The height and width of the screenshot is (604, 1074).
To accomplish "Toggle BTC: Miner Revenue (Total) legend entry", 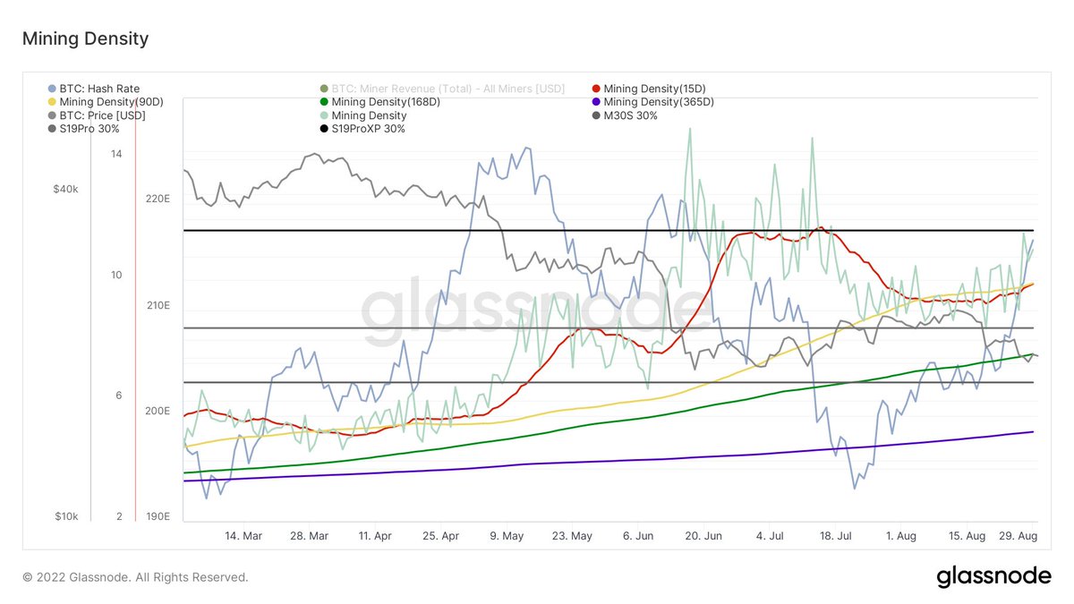I will [442, 89].
